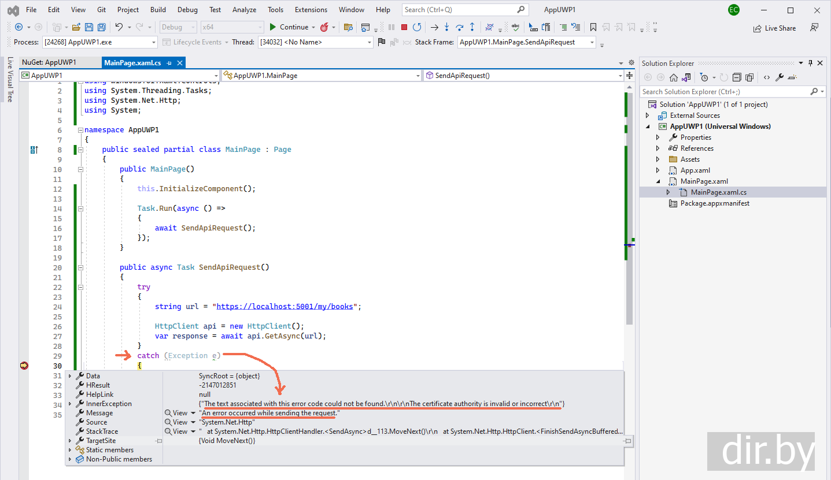The height and width of the screenshot is (480, 831).
Task: Click the Step Into icon
Action: click(447, 27)
